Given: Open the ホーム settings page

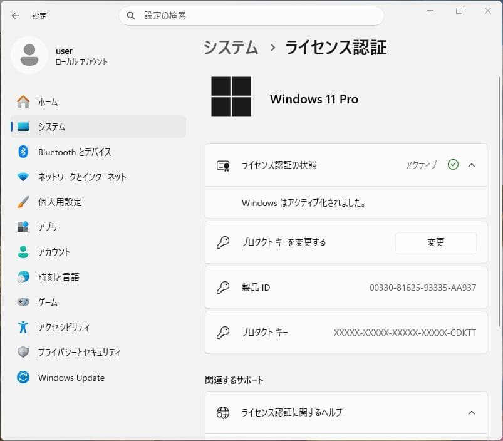Looking at the screenshot, I should [98, 101].
